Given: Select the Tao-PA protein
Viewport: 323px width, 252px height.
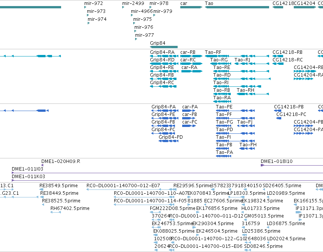Looking at the screenshot, I should (224, 156).
